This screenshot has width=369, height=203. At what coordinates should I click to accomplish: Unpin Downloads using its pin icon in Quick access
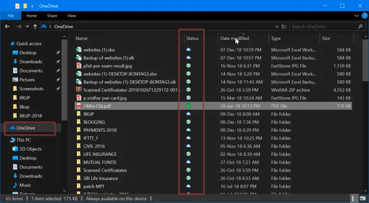[x=58, y=62]
